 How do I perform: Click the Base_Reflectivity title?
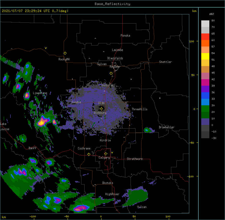(x=113, y=4)
